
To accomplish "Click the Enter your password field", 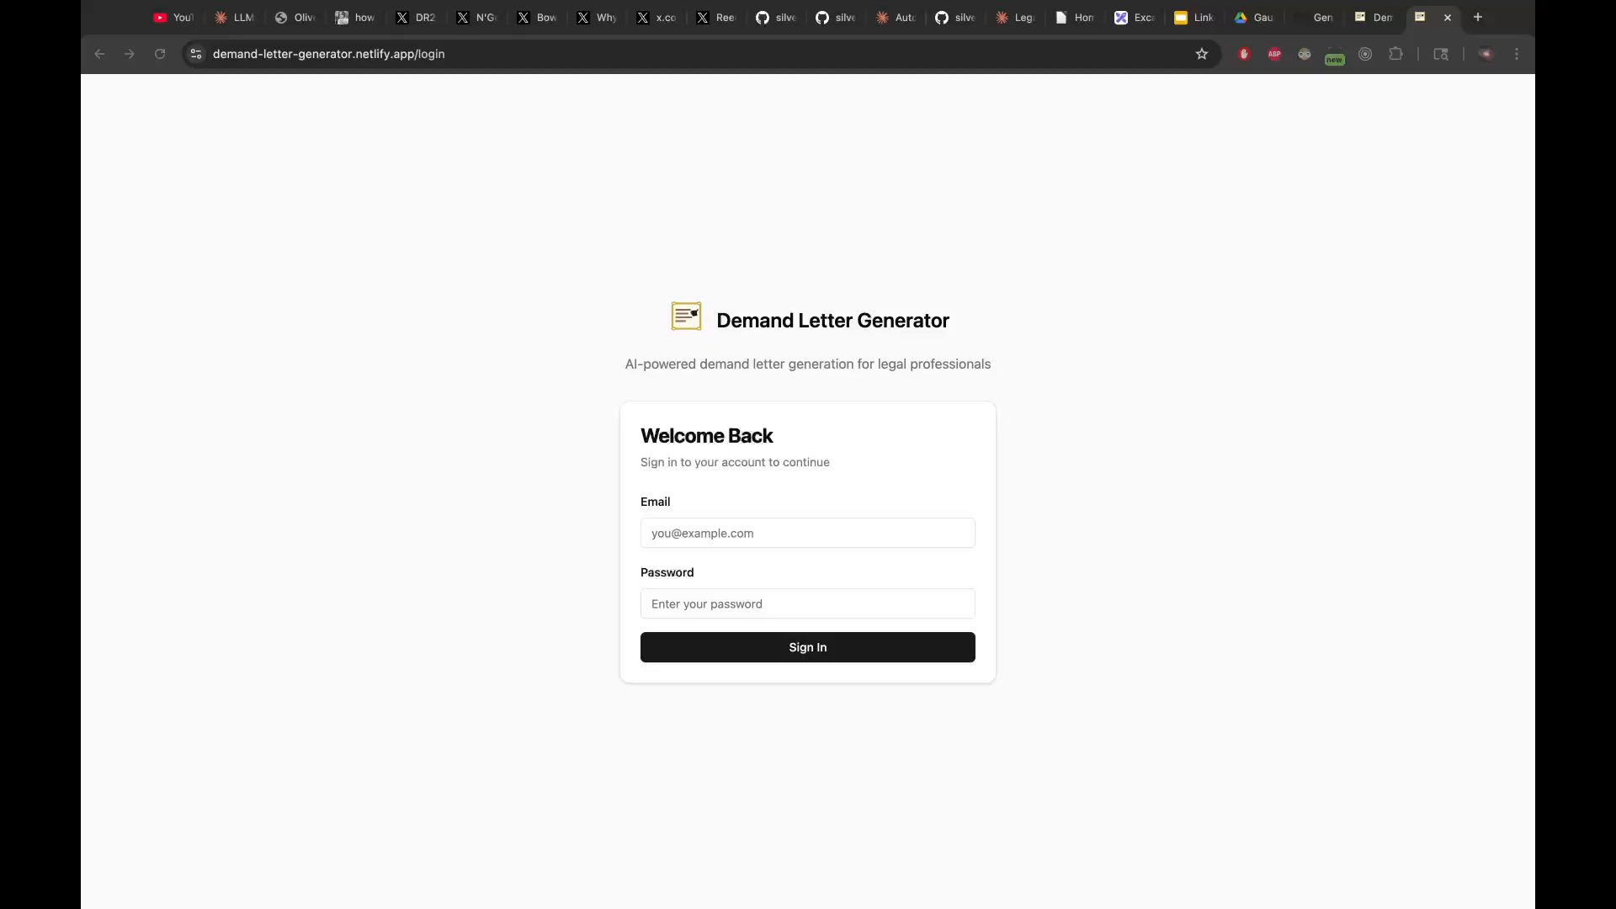I will 807,603.
